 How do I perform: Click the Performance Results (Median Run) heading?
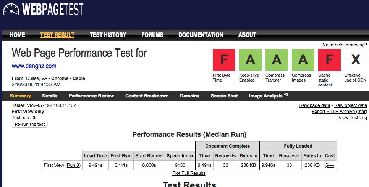189,134
